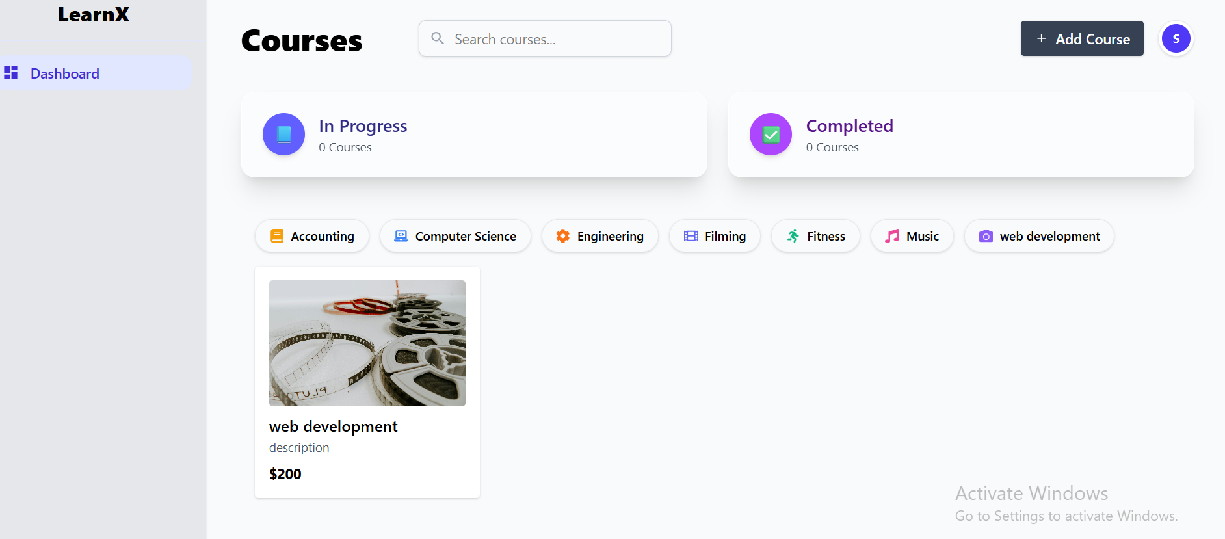The width and height of the screenshot is (1225, 539).
Task: Click the magnifier icon in search box
Action: pos(438,38)
